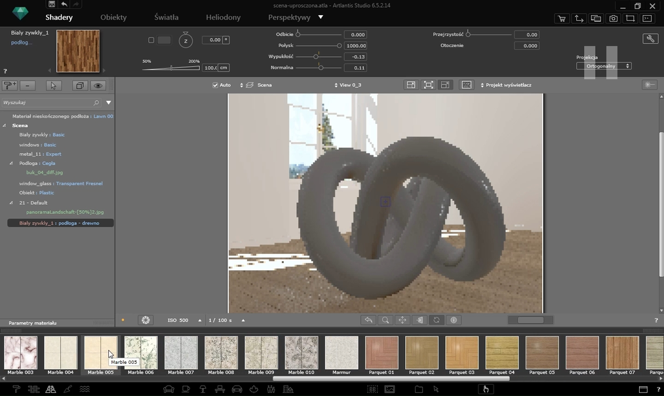Select the window_glass material in list

pos(37,183)
